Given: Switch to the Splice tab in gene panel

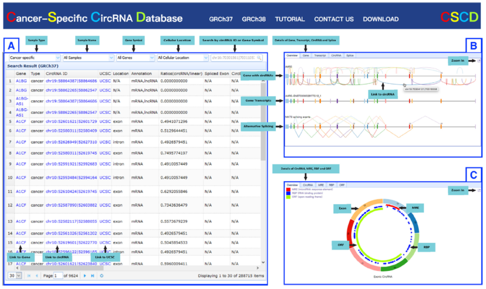Looking at the screenshot, I should coord(350,56).
